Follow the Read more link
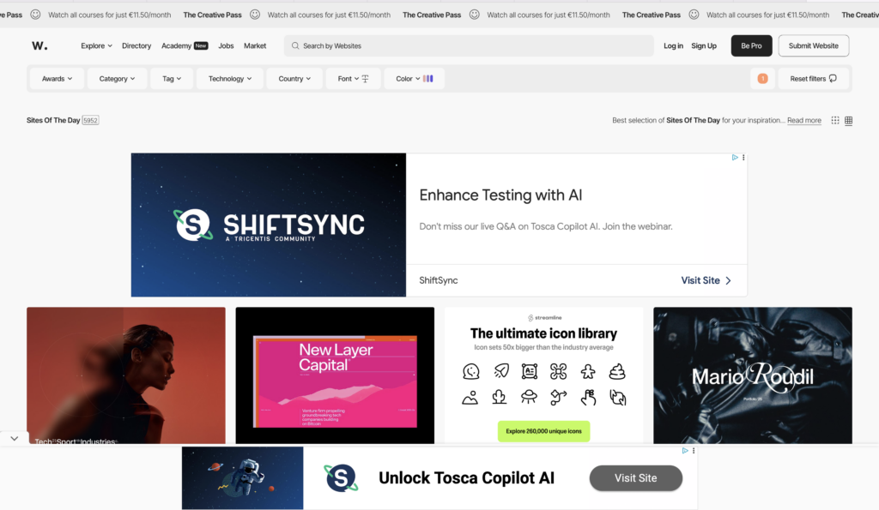Screen dimensions: 879x510 tap(803, 120)
